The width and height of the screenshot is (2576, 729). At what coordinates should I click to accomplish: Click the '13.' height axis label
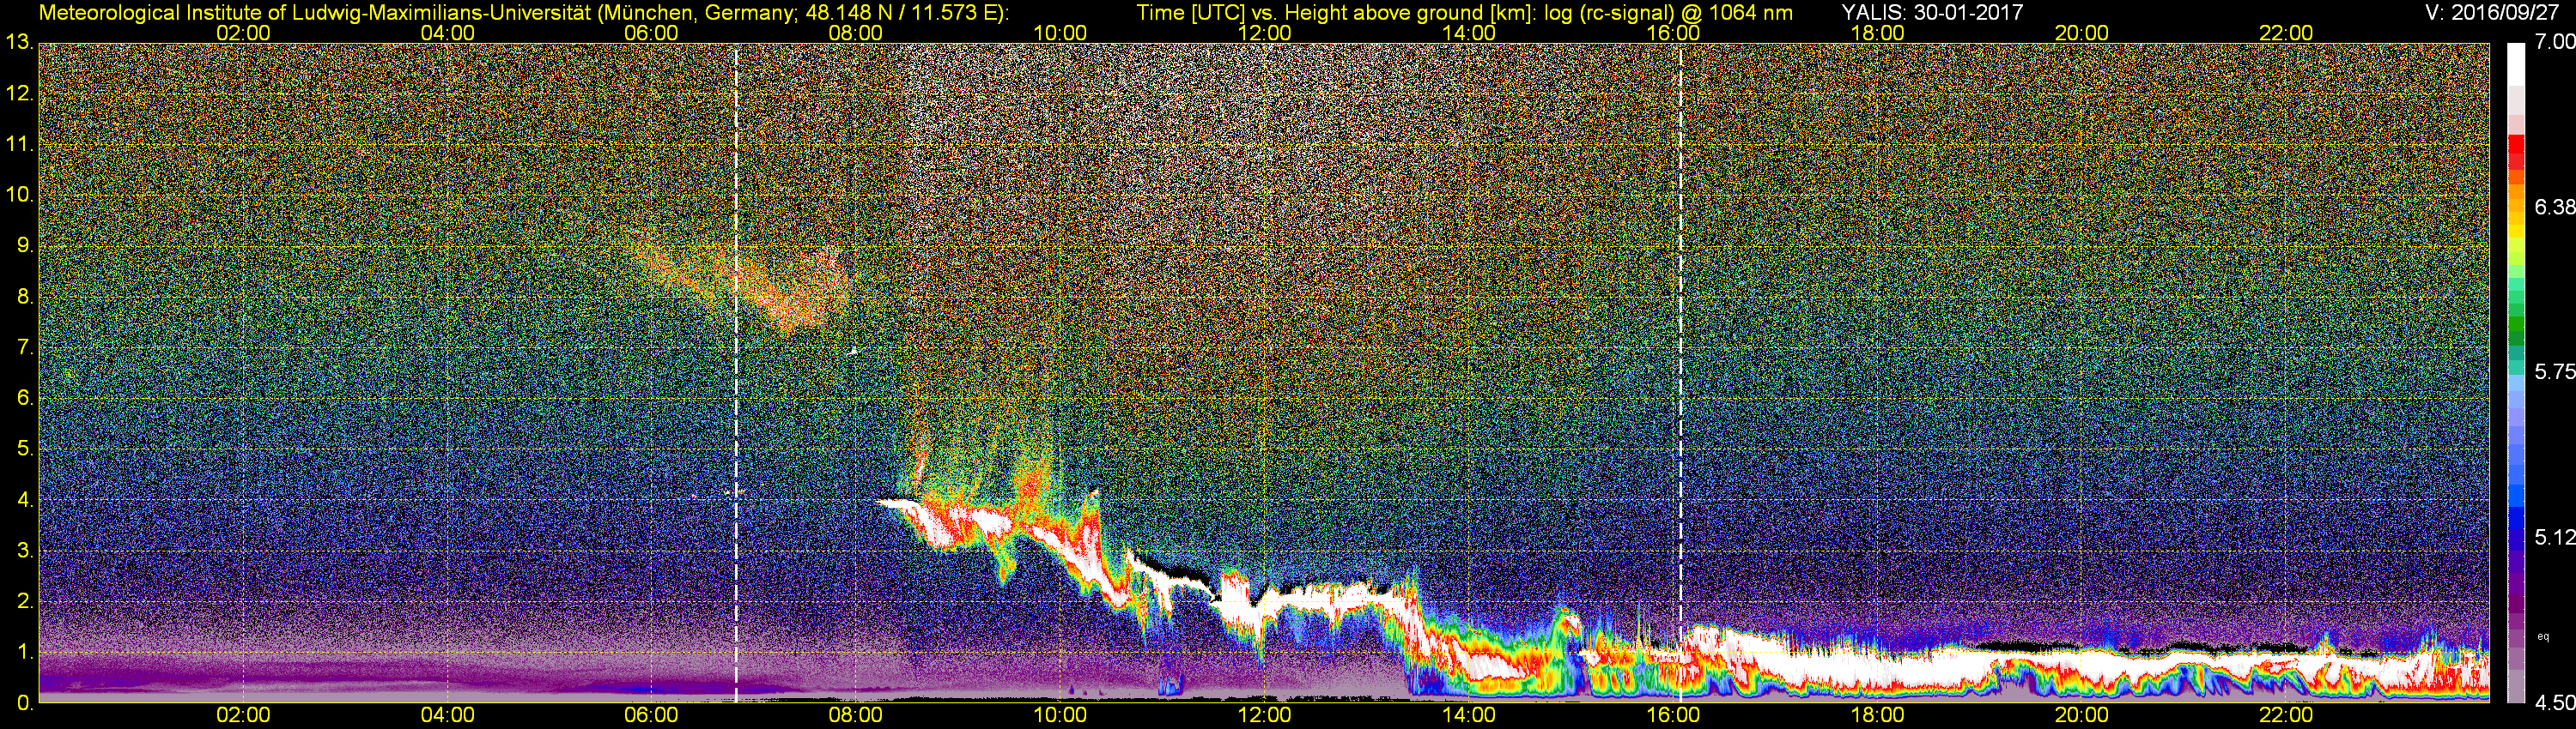tap(20, 43)
